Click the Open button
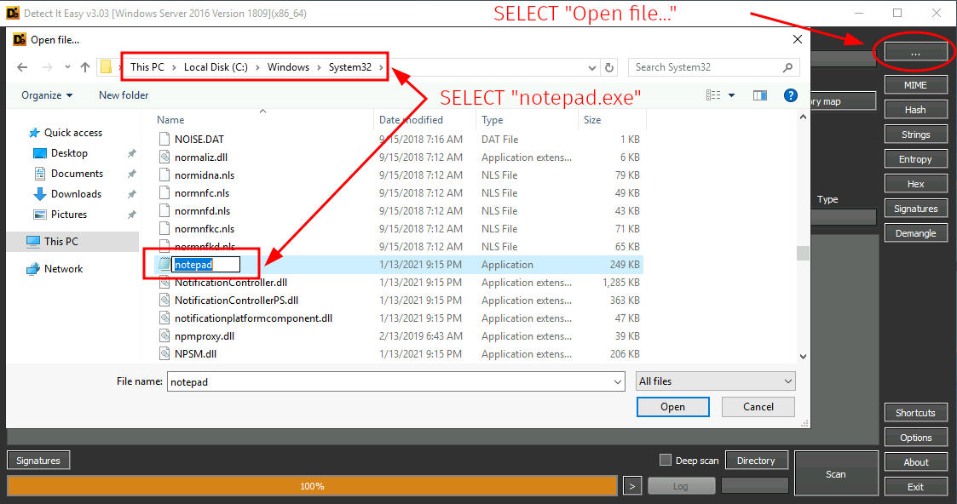Image resolution: width=957 pixels, height=504 pixels. (x=672, y=407)
